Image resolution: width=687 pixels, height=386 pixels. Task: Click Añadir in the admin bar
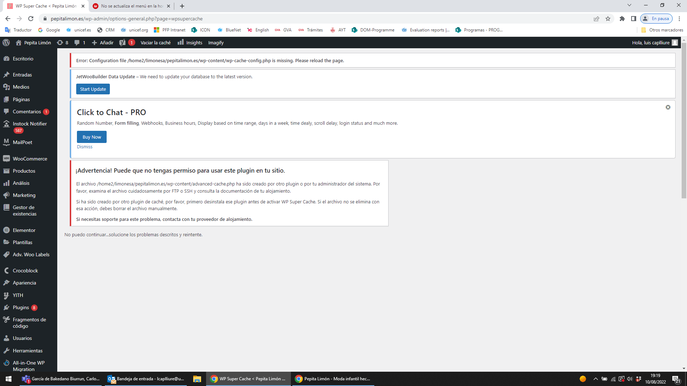coord(103,43)
